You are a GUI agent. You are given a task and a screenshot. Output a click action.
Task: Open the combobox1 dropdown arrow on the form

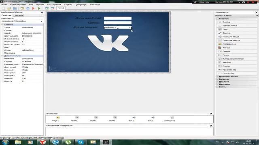pyautogui.click(x=130, y=27)
